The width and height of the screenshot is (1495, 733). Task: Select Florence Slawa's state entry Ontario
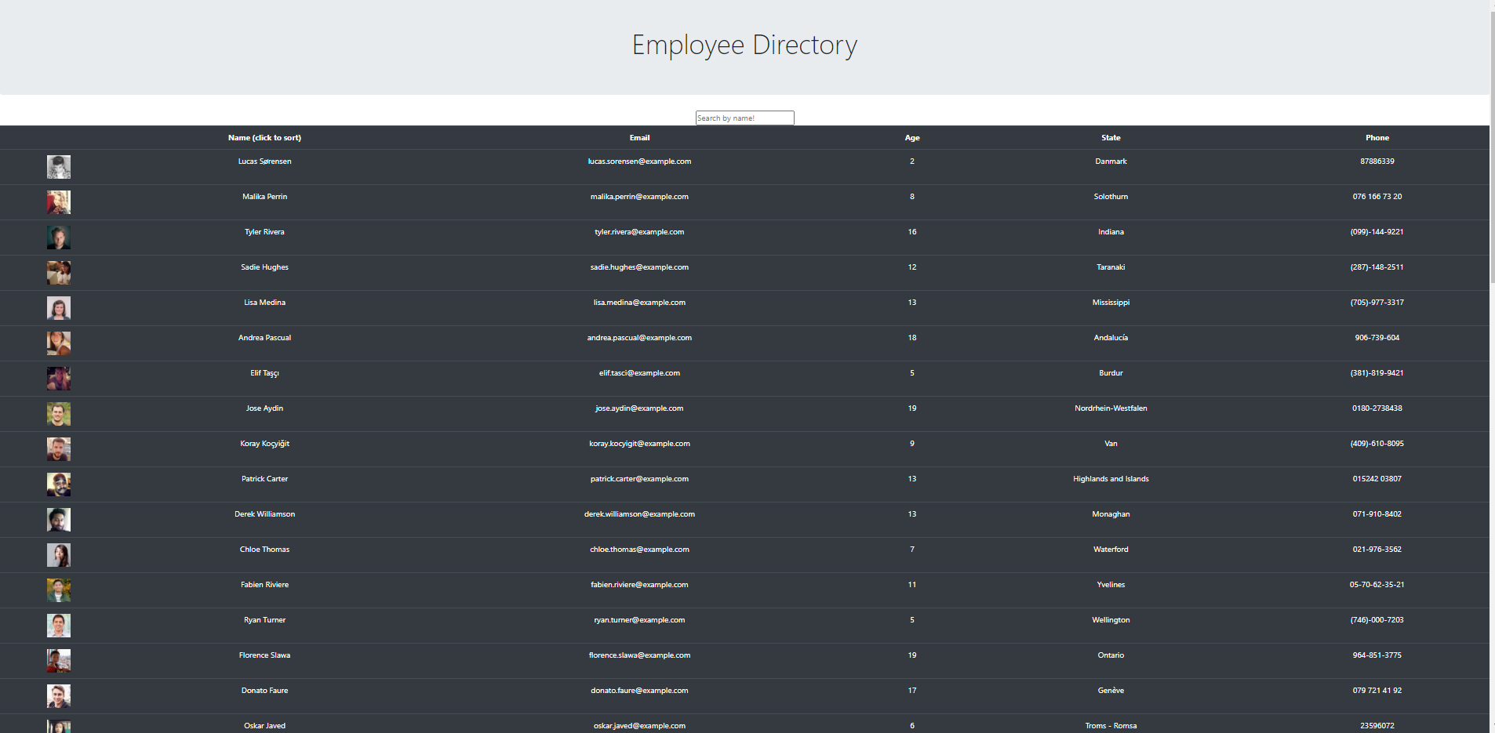pyautogui.click(x=1111, y=655)
